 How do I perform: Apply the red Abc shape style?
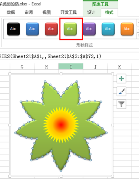click(x=51, y=29)
